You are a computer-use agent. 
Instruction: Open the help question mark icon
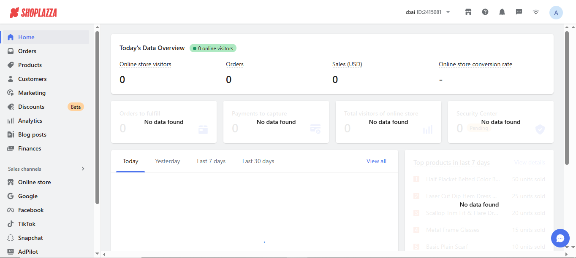tap(485, 12)
